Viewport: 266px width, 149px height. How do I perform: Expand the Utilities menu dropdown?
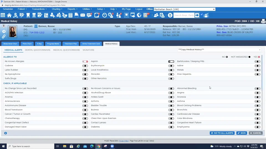pyautogui.click(x=87, y=9)
